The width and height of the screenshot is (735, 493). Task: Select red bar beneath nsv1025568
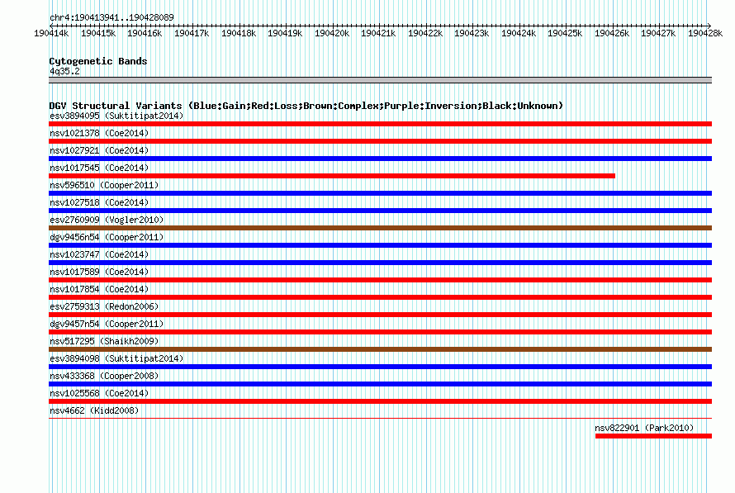[380, 401]
